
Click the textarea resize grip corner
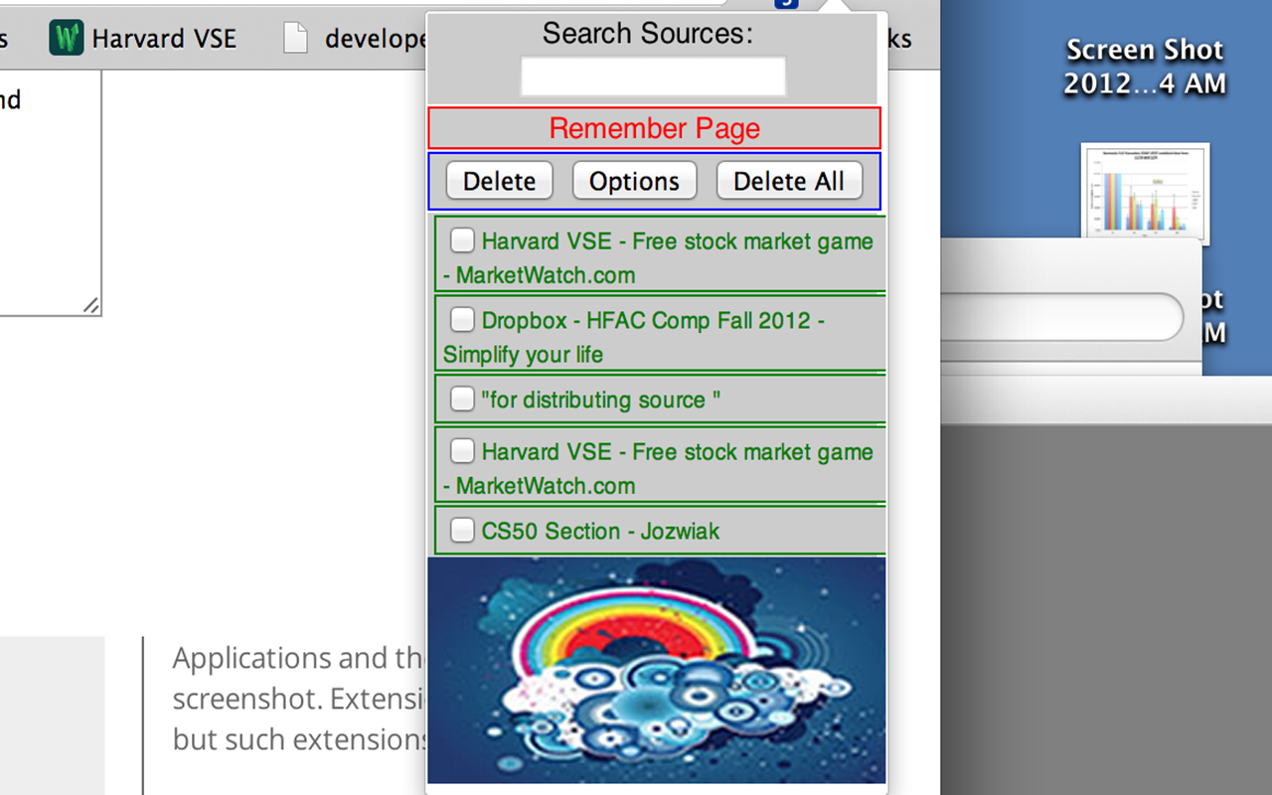pos(90,305)
